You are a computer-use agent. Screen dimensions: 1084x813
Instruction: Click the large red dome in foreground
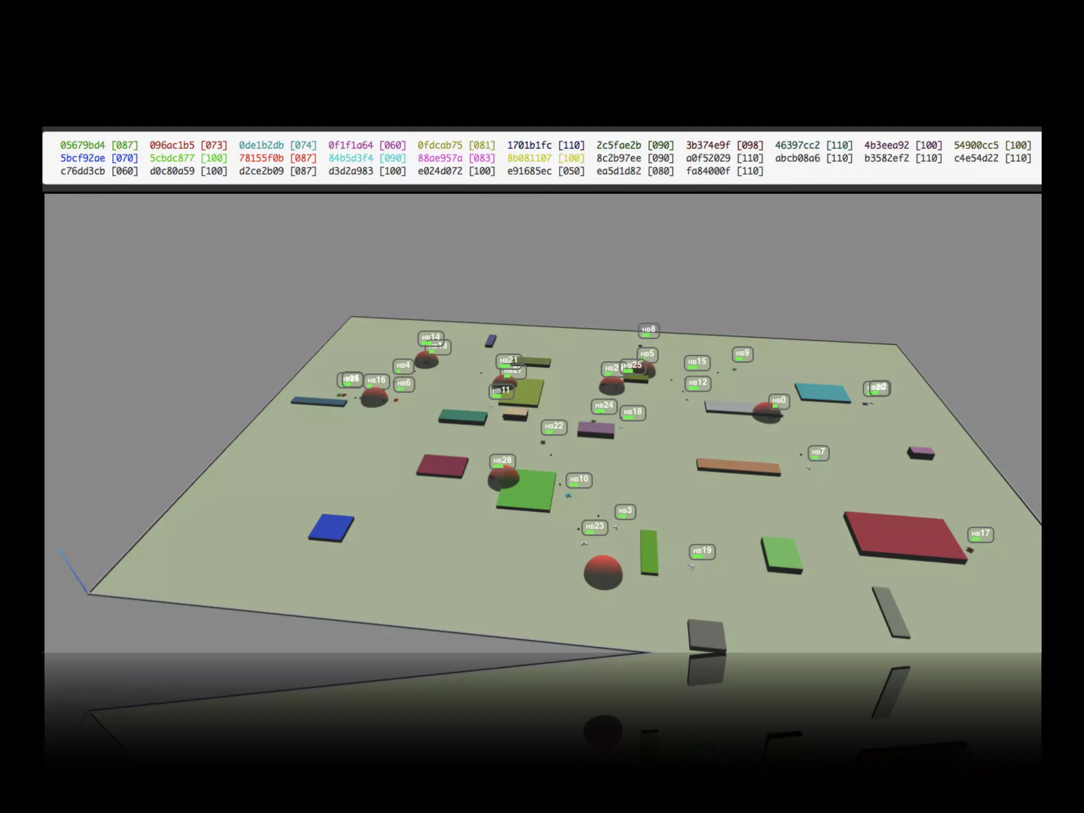tap(603, 572)
